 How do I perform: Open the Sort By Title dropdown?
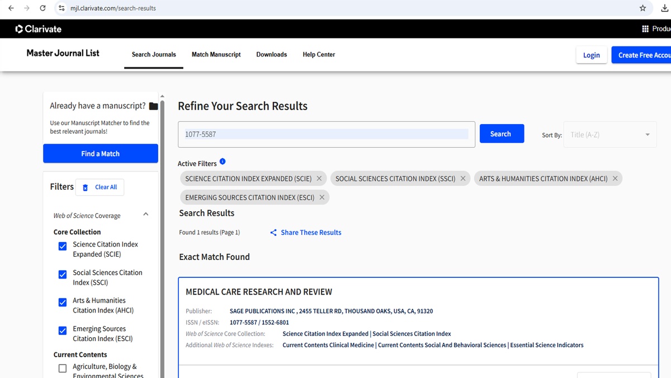[609, 135]
